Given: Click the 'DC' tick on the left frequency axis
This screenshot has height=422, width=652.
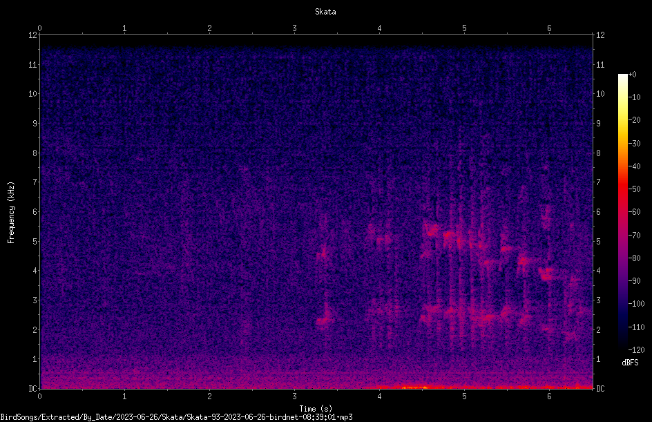Looking at the screenshot, I should 32,389.
